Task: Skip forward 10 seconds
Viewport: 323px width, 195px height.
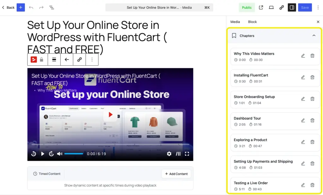Action: pos(51,154)
